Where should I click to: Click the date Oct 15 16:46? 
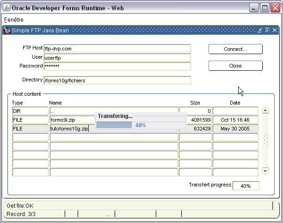pos(235,120)
